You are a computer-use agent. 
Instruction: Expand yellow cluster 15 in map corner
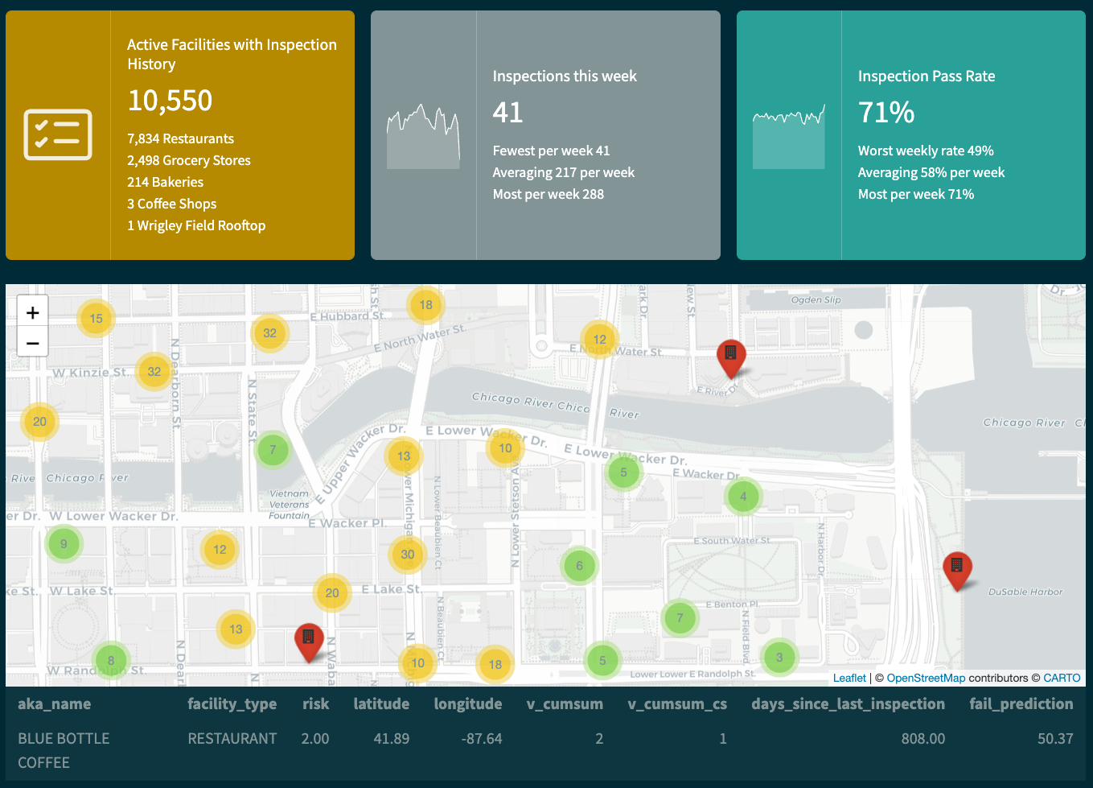point(97,319)
